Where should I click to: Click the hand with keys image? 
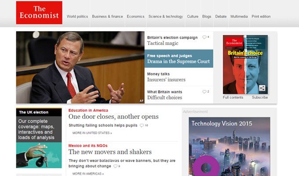pos(39,155)
